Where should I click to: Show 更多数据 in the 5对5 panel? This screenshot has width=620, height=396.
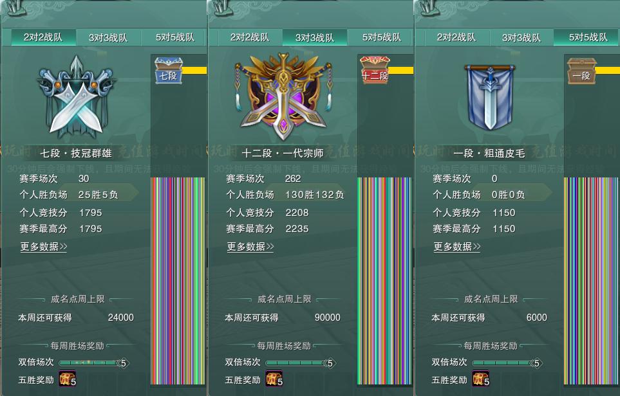click(x=457, y=247)
